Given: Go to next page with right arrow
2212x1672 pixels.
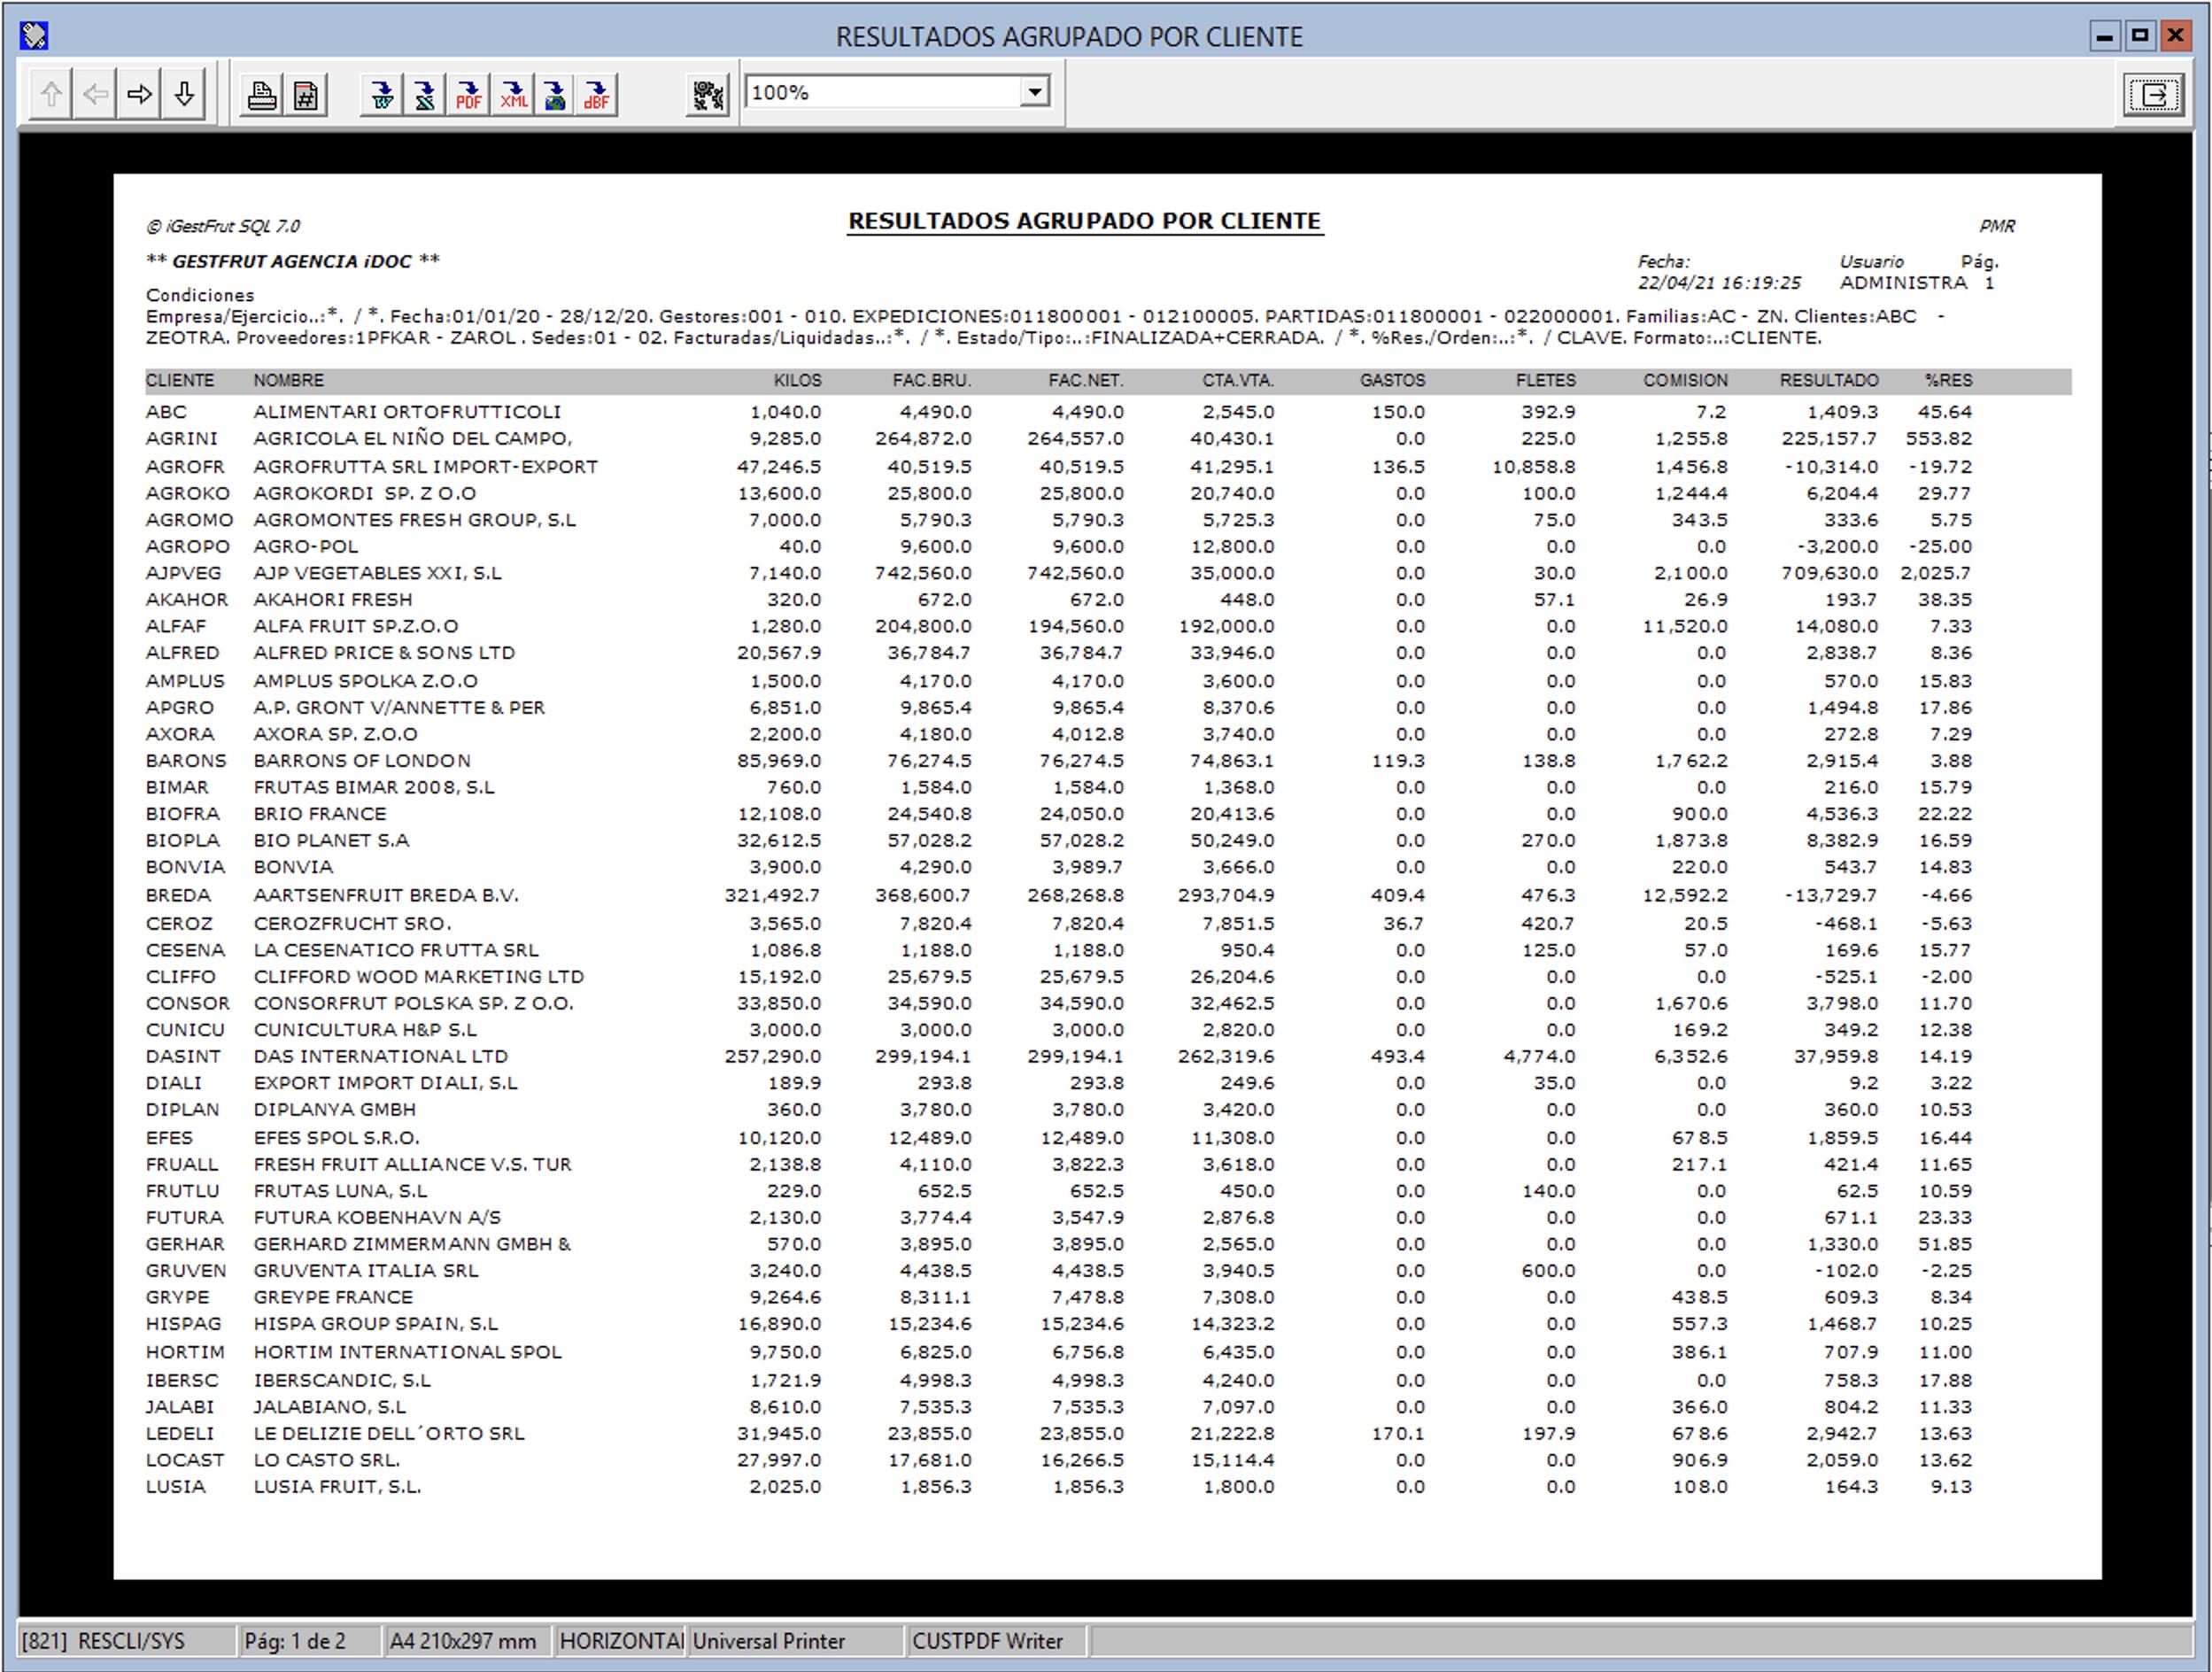Looking at the screenshot, I should (139, 95).
